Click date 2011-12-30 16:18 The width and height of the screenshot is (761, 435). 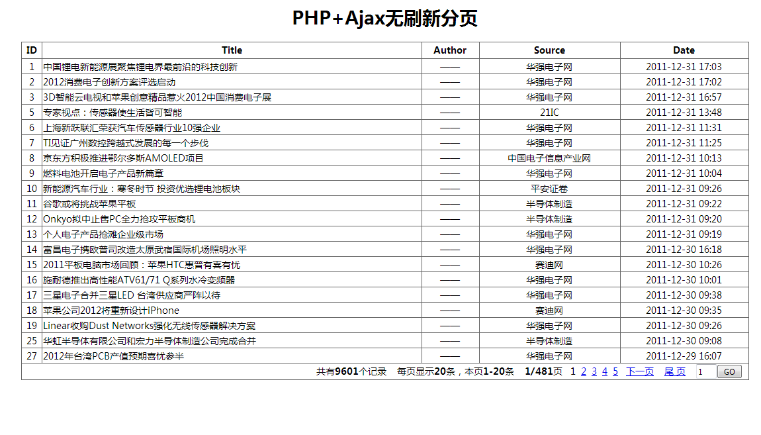(684, 250)
